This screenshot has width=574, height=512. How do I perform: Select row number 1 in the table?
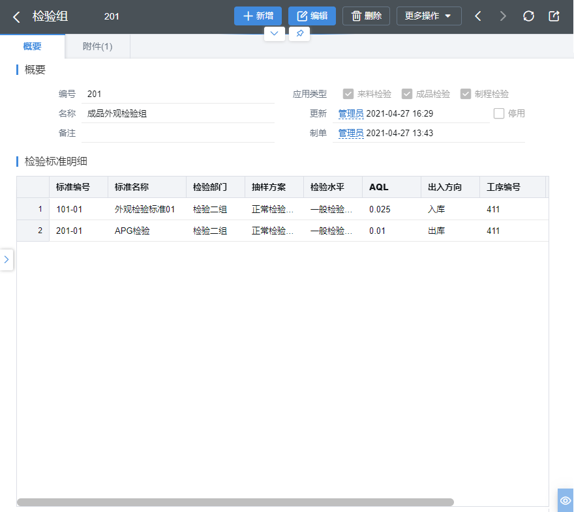pos(33,209)
